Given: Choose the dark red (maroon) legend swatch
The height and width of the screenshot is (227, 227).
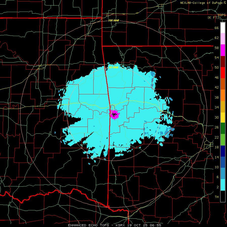Looking at the screenshot, I should [223, 61].
